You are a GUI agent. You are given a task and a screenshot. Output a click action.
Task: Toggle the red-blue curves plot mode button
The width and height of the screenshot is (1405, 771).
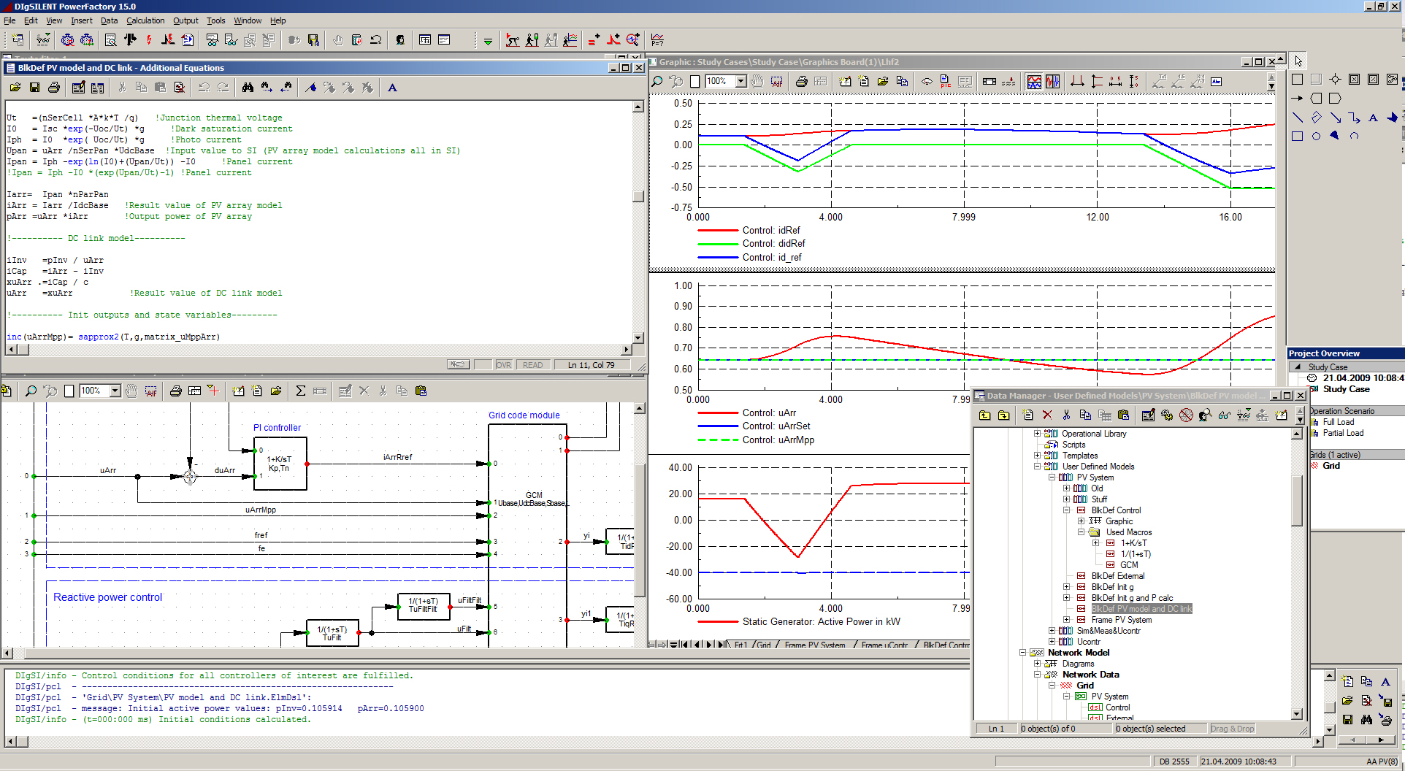click(x=1034, y=81)
